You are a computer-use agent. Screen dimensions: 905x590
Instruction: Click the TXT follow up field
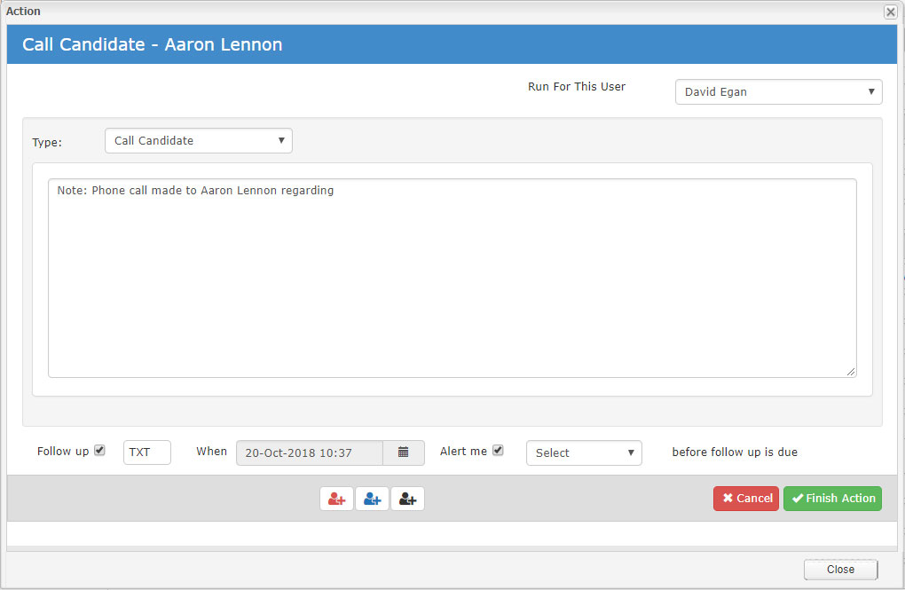(147, 452)
